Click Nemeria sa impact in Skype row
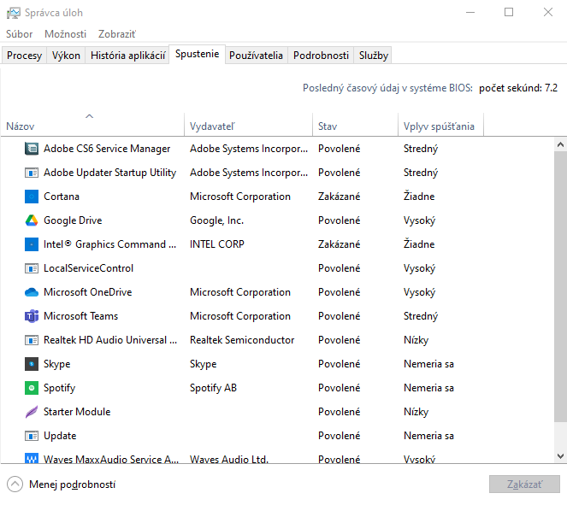567x505 pixels. click(x=428, y=364)
